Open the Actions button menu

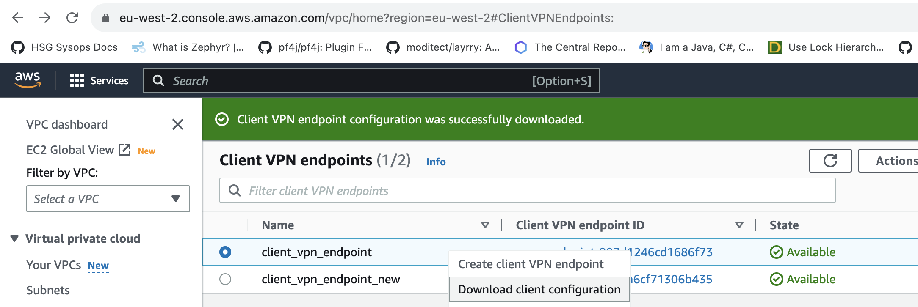pyautogui.click(x=888, y=161)
